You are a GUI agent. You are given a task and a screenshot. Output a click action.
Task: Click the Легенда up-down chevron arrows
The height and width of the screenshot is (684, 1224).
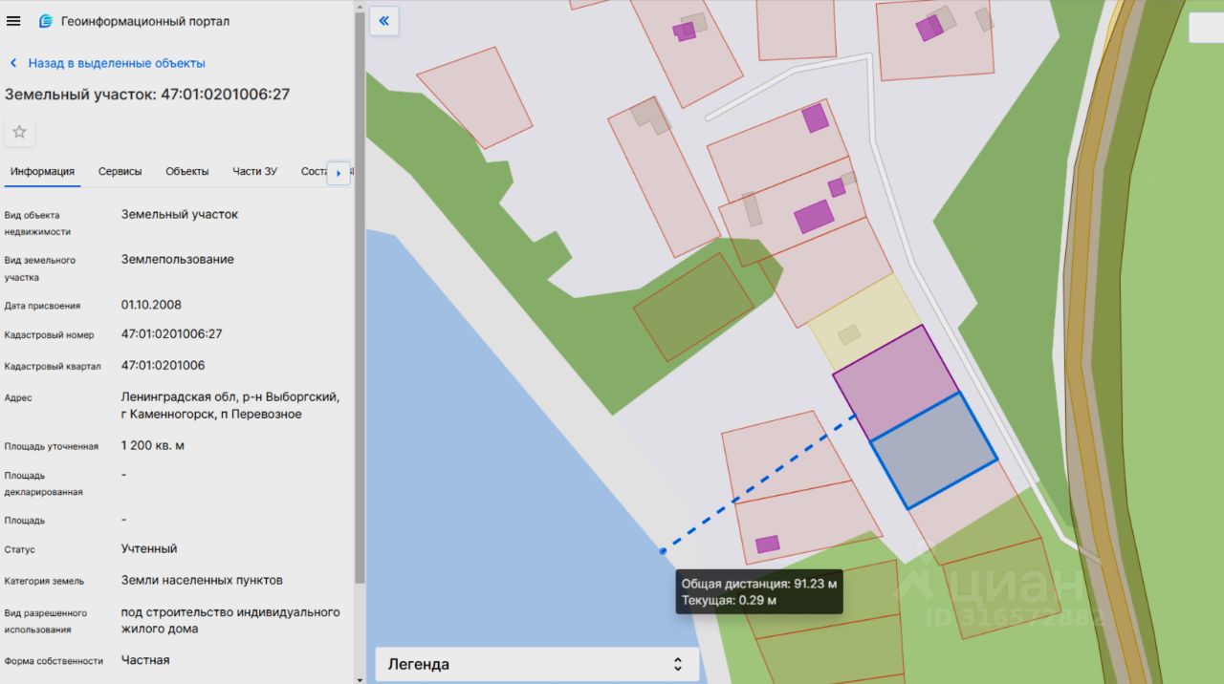(x=678, y=664)
